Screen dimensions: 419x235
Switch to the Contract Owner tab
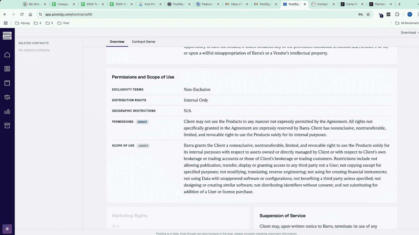(144, 42)
